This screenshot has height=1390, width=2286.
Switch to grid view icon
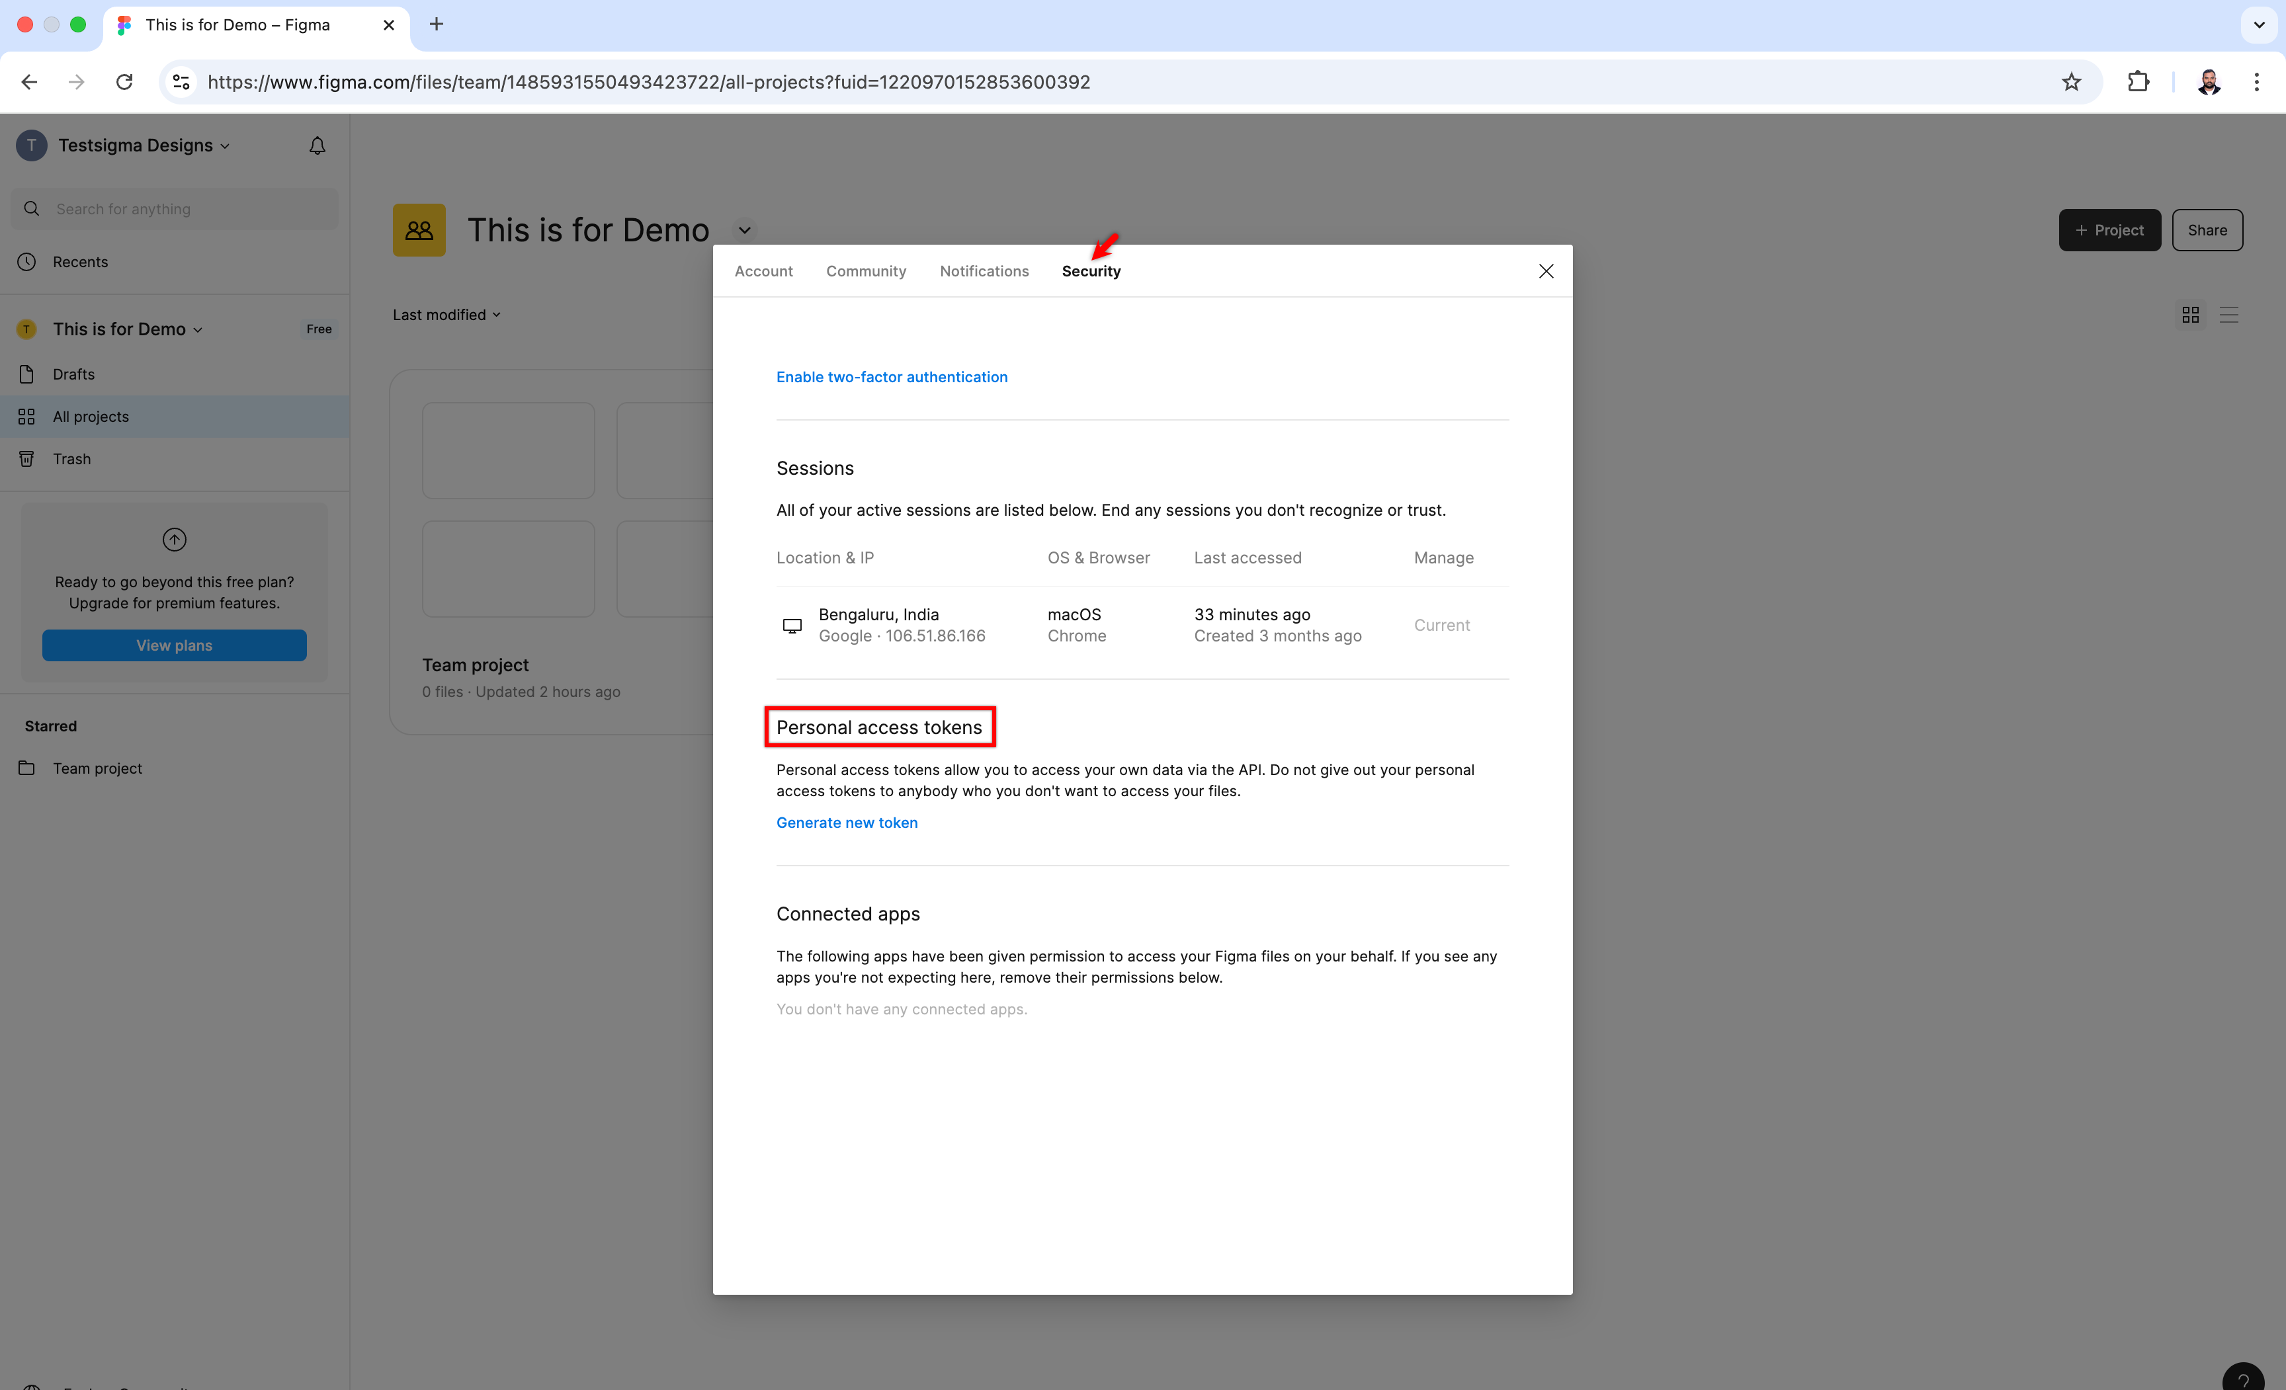pos(2191,315)
